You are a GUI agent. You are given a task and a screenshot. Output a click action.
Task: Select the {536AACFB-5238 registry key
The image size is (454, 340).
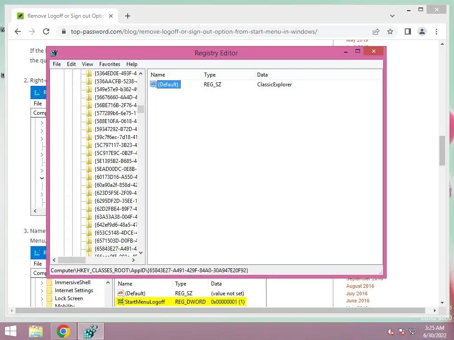coord(116,81)
